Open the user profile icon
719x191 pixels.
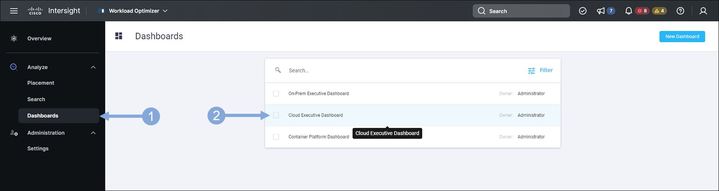coord(703,11)
